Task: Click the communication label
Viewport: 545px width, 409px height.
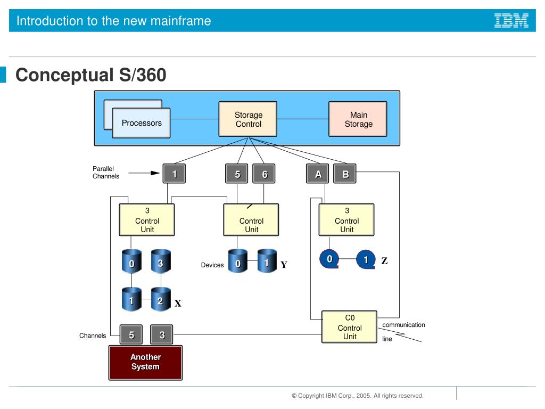Action: tap(403, 325)
